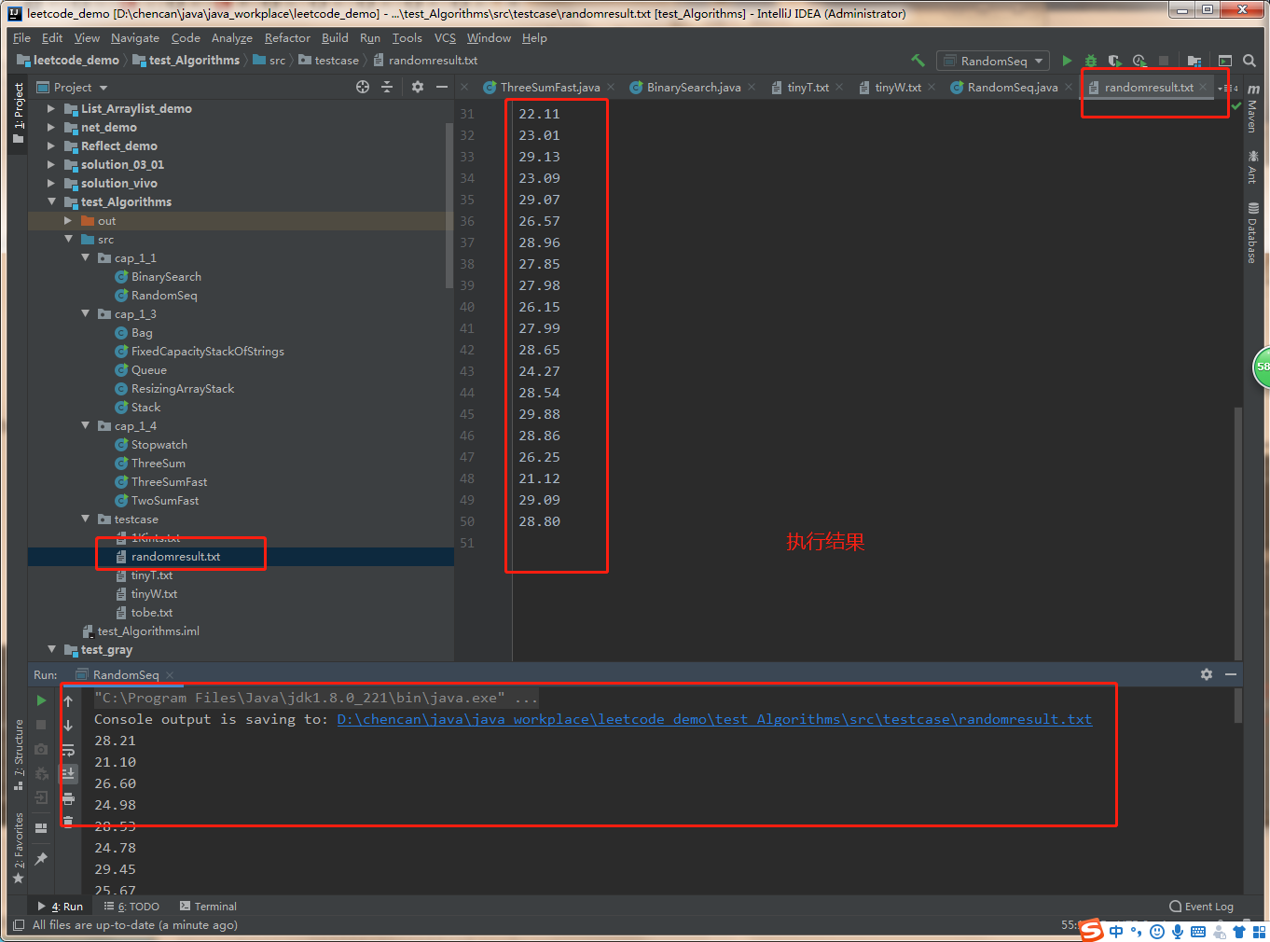Open the randomresult.txt path link in console
The height and width of the screenshot is (942, 1270).
point(714,719)
